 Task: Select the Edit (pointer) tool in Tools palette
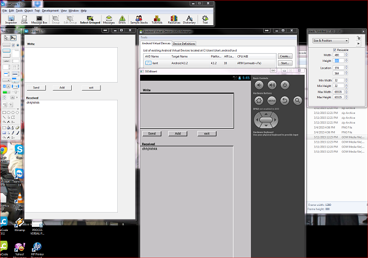pos(13,37)
